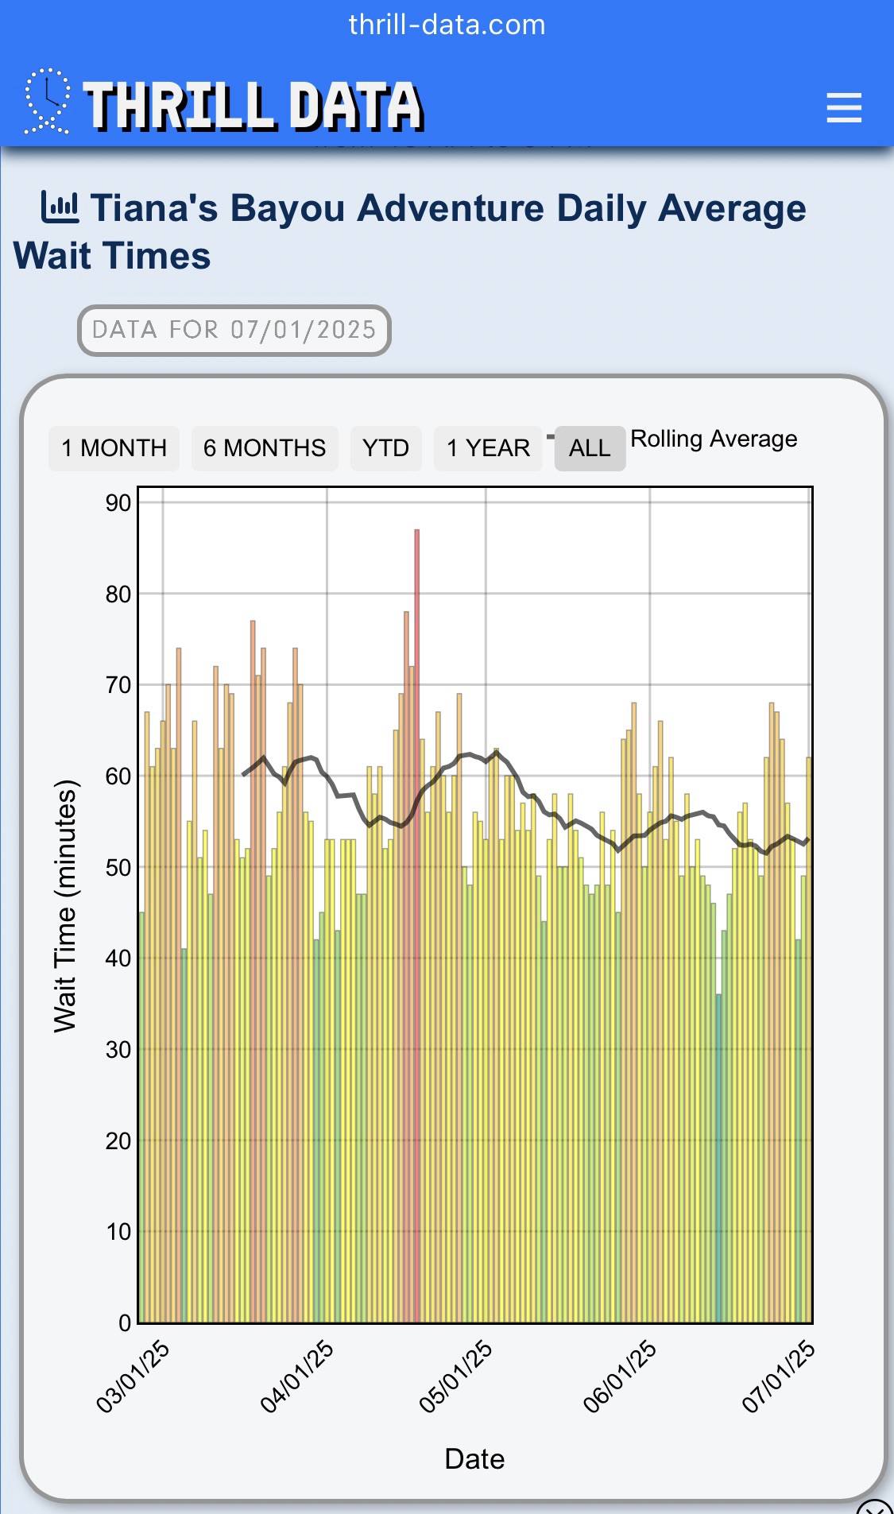Click the 07/01/25 date axis label

pos(779,1377)
